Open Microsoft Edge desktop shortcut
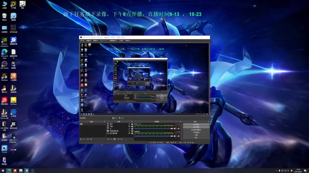309x173 pixels. pyautogui.click(x=4, y=53)
